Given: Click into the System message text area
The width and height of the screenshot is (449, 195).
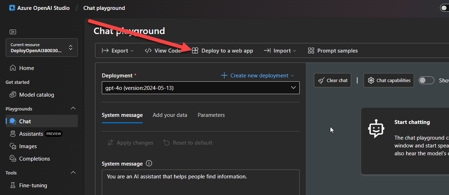Looking at the screenshot, I should (201, 182).
